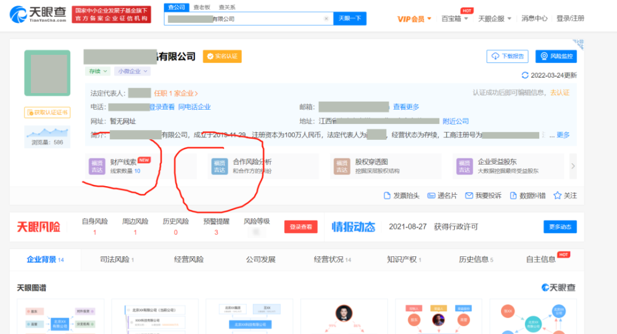617x334 pixels.
Task: Click 线索数量 10 value
Action: (x=138, y=171)
